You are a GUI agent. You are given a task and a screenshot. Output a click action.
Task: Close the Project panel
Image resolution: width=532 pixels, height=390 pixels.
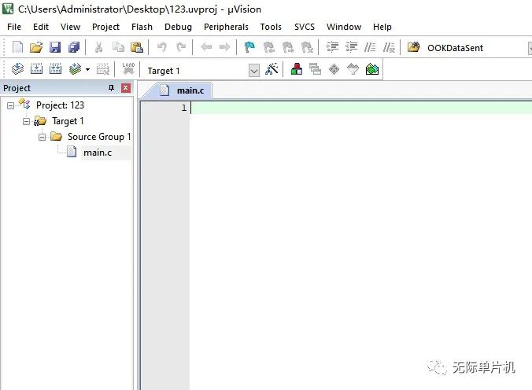(126, 88)
